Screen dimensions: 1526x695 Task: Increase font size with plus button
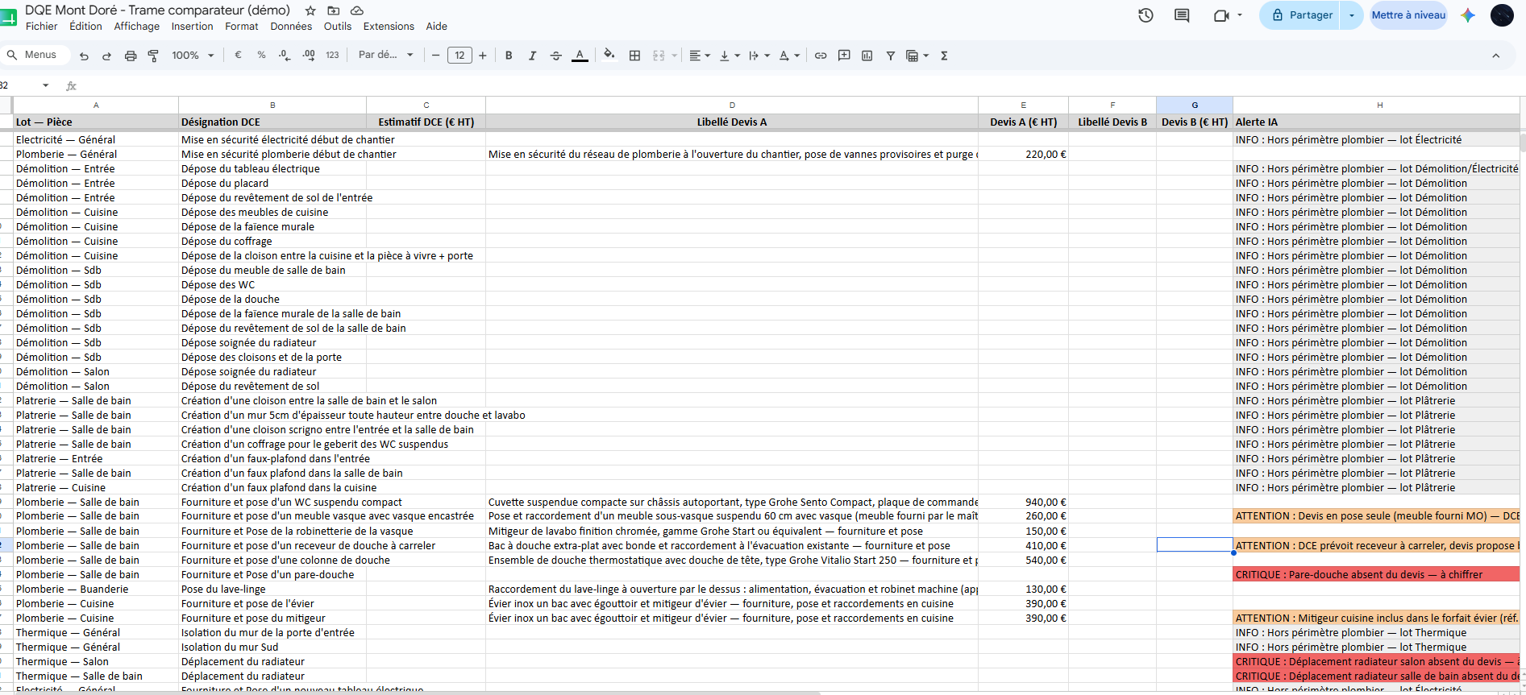pos(483,56)
